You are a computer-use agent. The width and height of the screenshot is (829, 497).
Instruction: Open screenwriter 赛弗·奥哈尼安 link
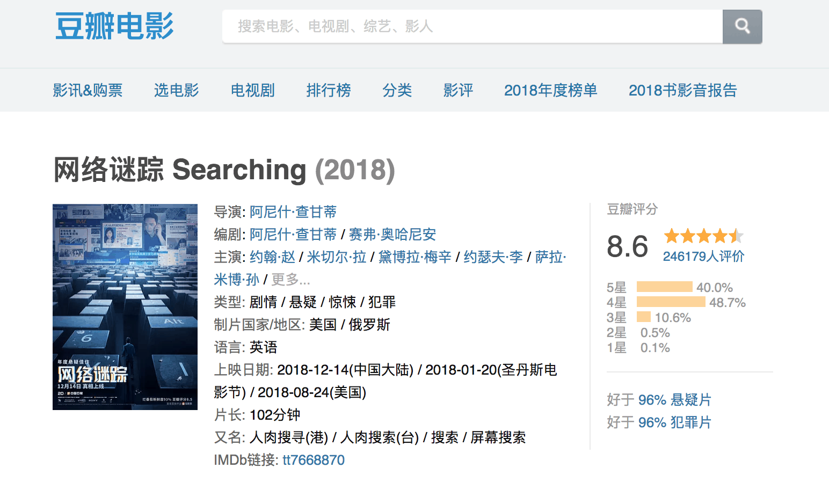(x=392, y=235)
